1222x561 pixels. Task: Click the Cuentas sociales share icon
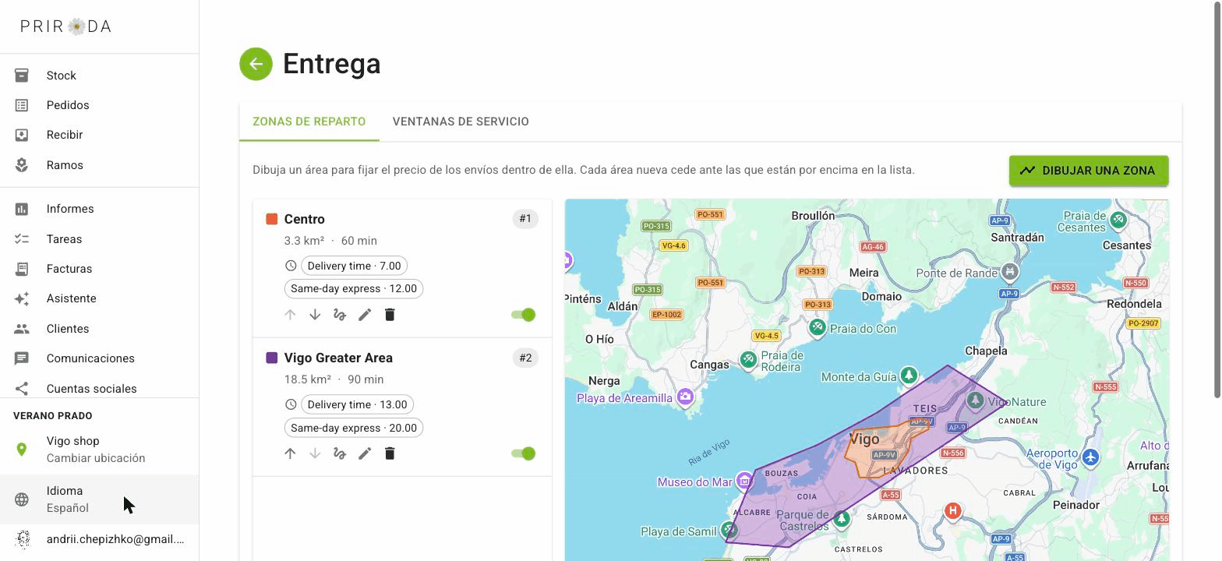click(22, 388)
